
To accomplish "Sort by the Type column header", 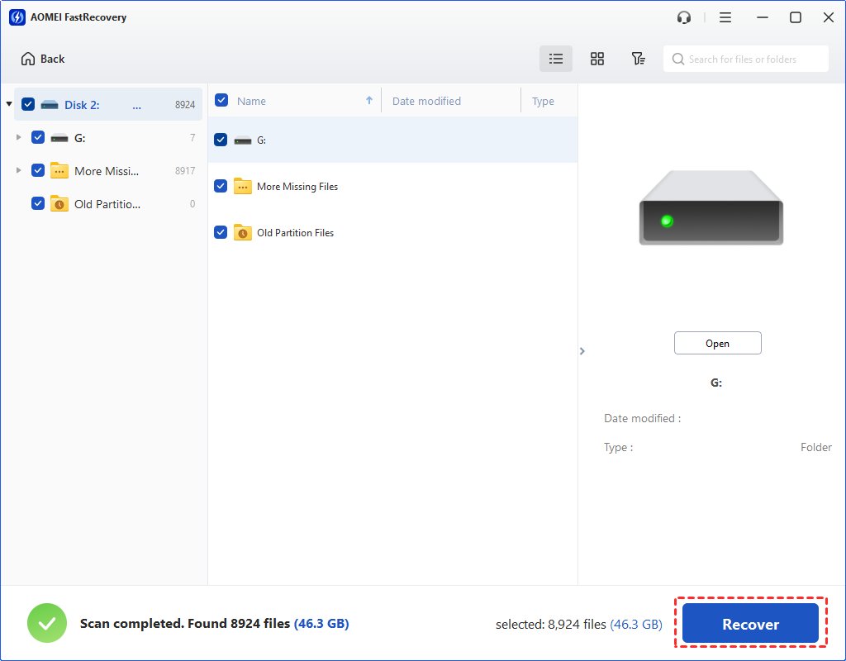I will click(543, 100).
